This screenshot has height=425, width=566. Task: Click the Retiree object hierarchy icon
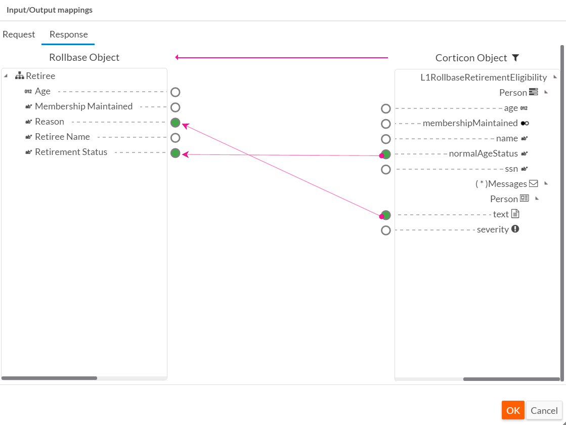coord(20,75)
